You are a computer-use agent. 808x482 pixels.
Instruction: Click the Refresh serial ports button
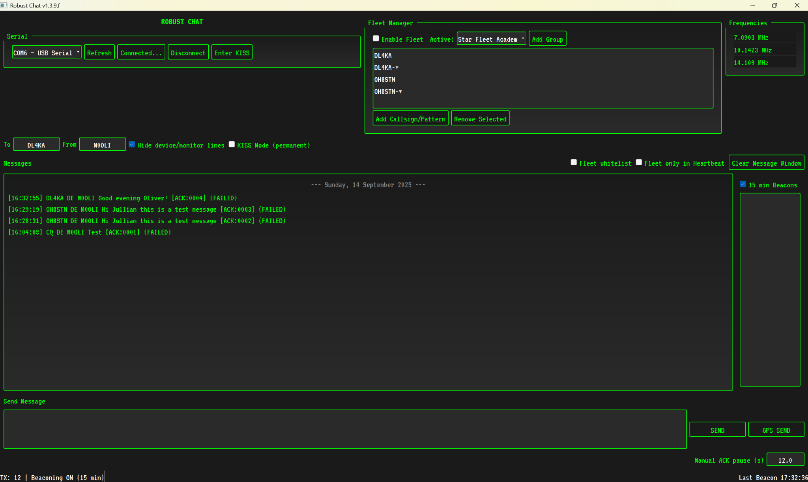[99, 52]
